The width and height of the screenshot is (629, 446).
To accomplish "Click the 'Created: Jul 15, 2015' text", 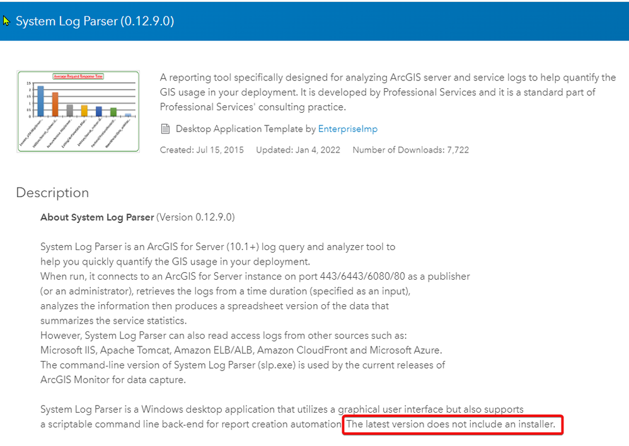I will [202, 150].
